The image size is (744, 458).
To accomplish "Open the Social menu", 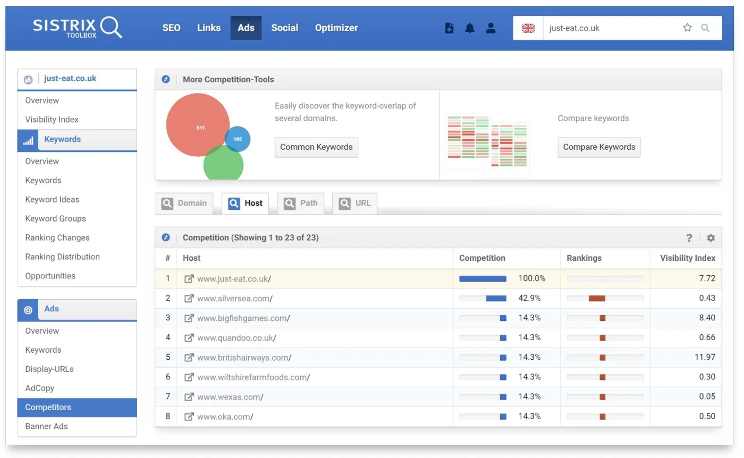I will pyautogui.click(x=285, y=28).
